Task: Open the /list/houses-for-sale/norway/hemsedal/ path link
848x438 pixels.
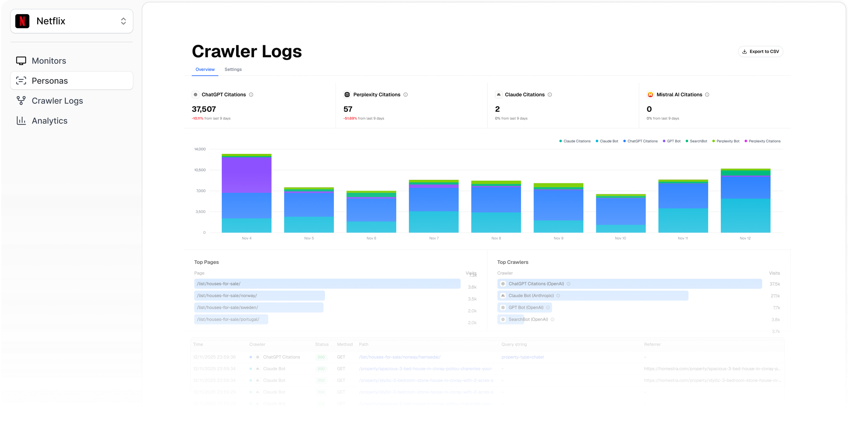Action: [x=399, y=357]
